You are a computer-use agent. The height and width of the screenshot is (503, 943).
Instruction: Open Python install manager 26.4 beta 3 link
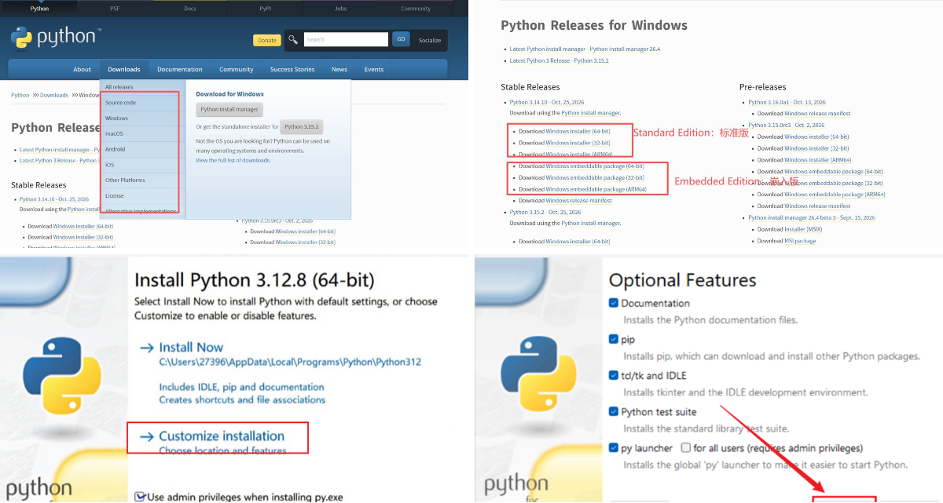(811, 217)
